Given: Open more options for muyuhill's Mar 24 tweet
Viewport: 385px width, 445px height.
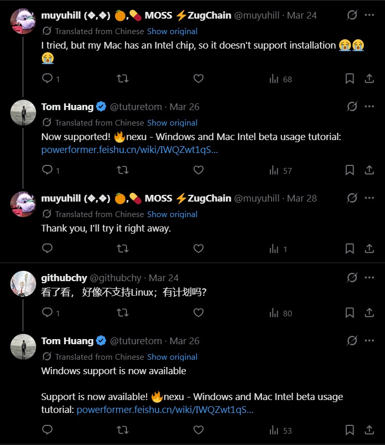Looking at the screenshot, I should (370, 15).
